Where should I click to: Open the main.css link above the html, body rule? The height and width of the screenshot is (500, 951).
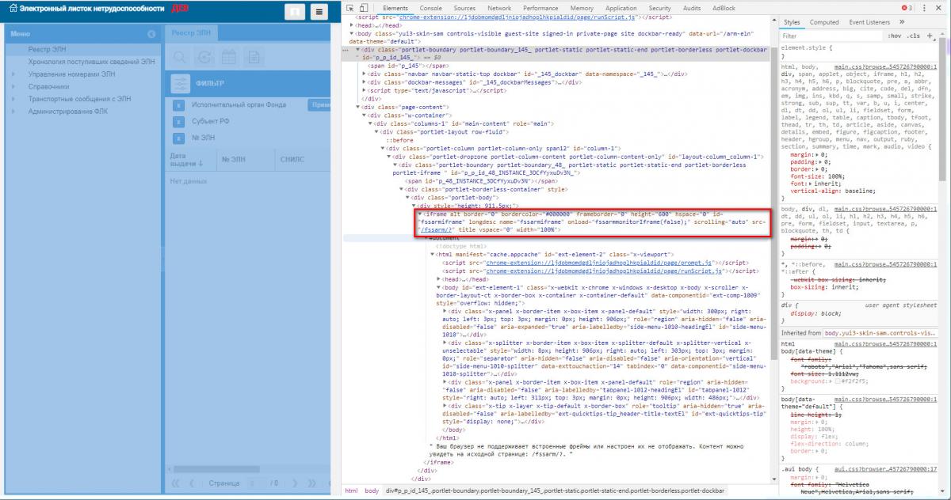click(x=885, y=67)
